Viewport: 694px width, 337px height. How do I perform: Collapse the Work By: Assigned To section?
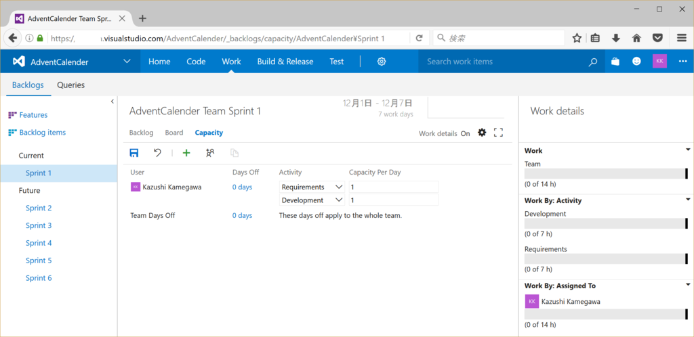688,285
